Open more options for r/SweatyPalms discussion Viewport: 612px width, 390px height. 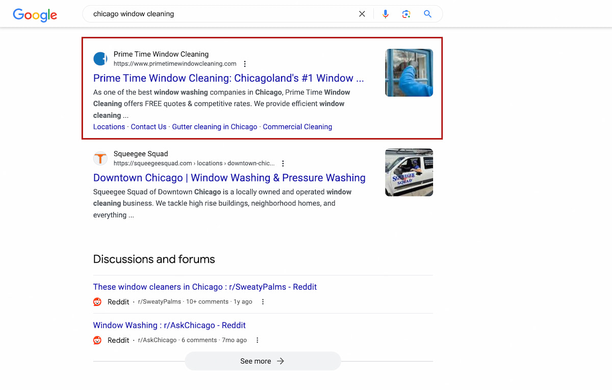(263, 302)
